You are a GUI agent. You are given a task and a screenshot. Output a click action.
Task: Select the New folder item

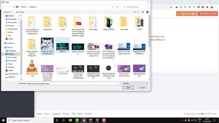93,23
